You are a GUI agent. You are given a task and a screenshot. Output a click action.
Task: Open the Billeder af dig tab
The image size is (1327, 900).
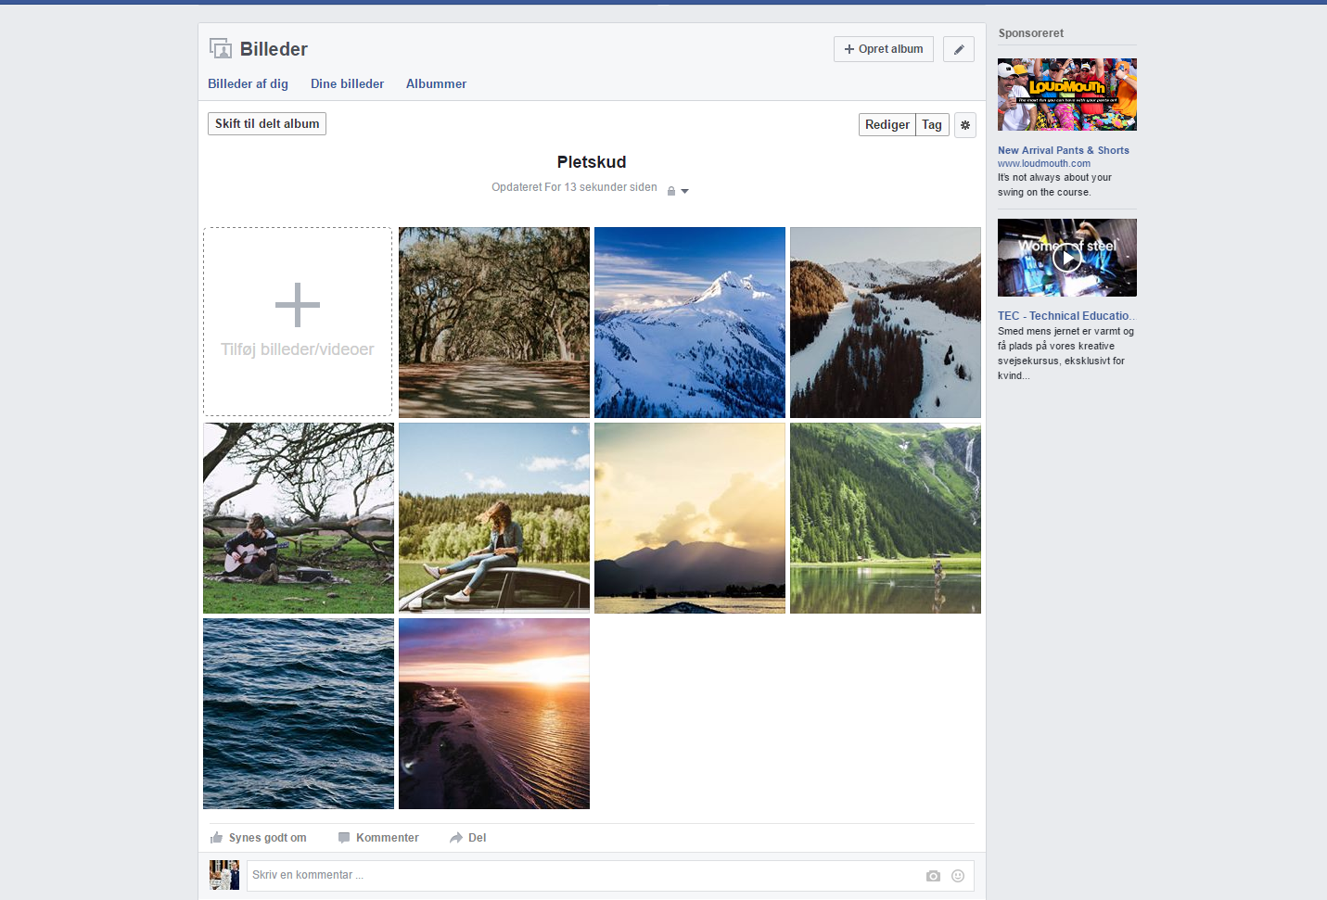click(x=248, y=84)
